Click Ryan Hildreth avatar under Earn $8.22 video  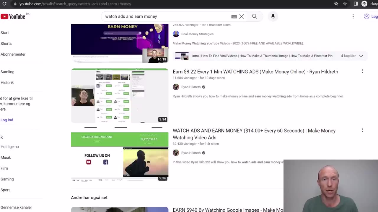tap(176, 87)
